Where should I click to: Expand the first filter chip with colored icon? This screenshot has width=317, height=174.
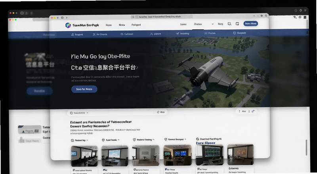tap(80, 140)
